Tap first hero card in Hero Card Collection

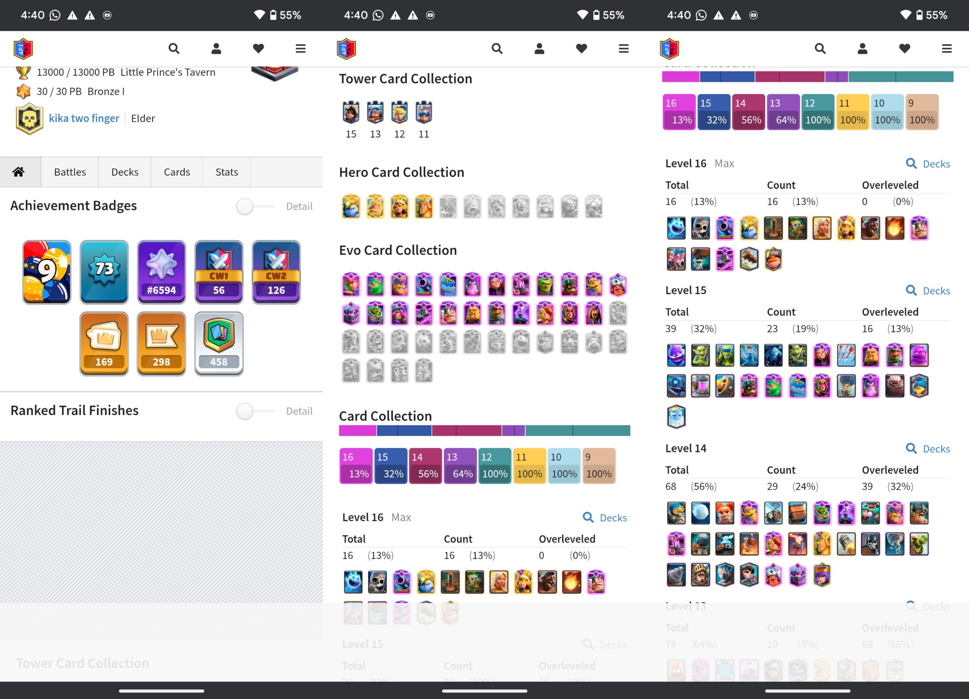351,206
